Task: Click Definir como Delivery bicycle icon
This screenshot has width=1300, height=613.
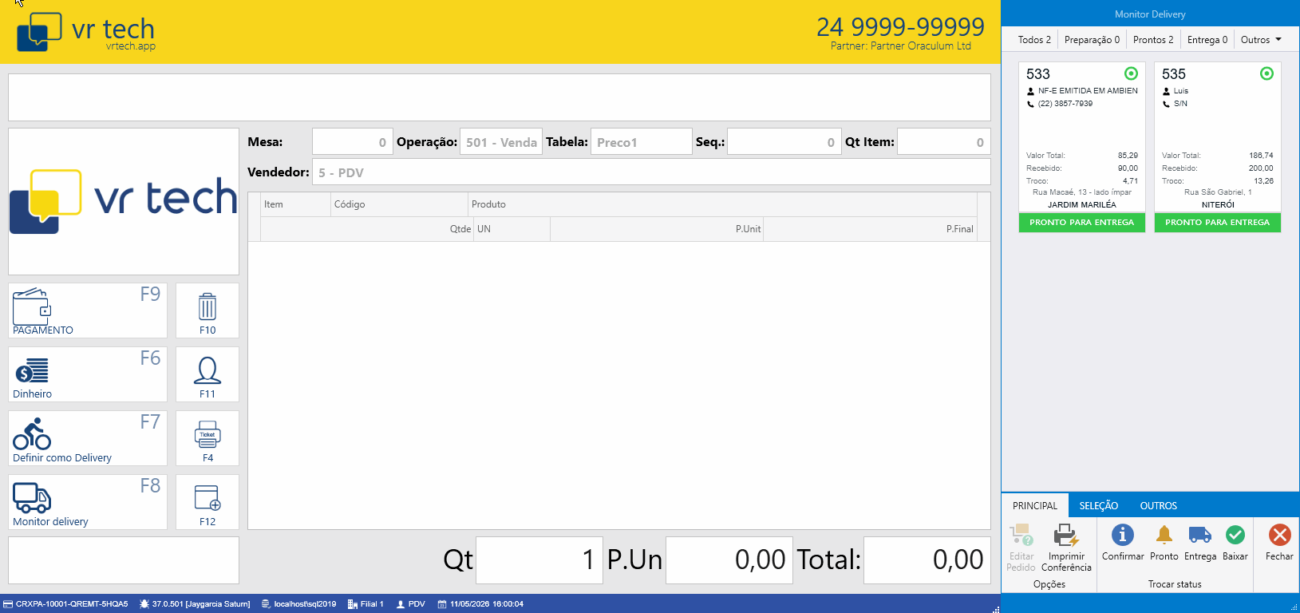Action: coord(32,433)
